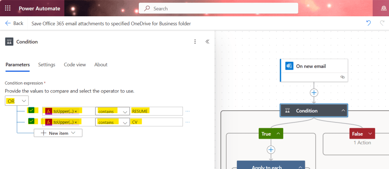This screenshot has width=389, height=169.
Task: Open the OR operator dropdown
Action: [17, 101]
